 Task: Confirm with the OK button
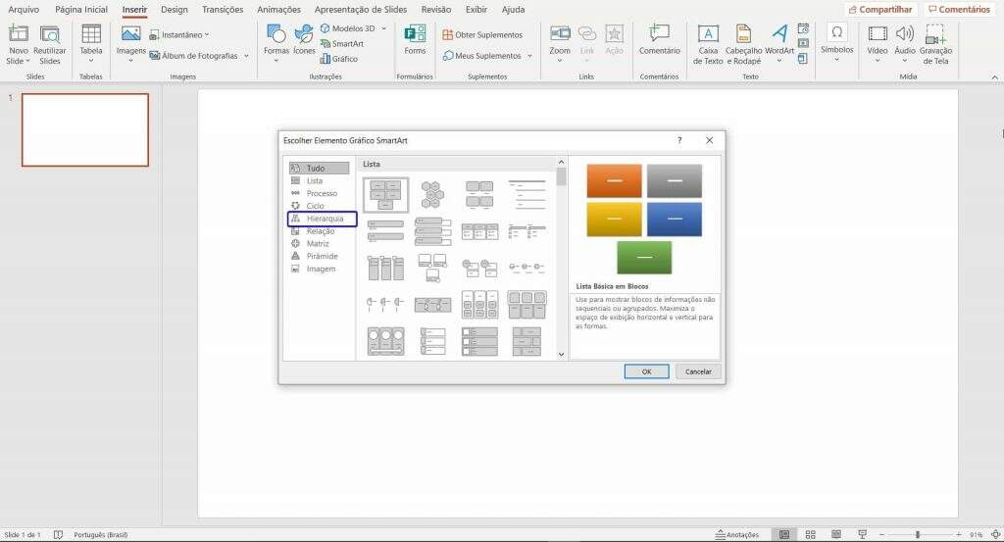647,371
